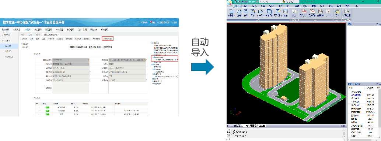Click the command line input at the bottom
381x141 pixels.
284,140
